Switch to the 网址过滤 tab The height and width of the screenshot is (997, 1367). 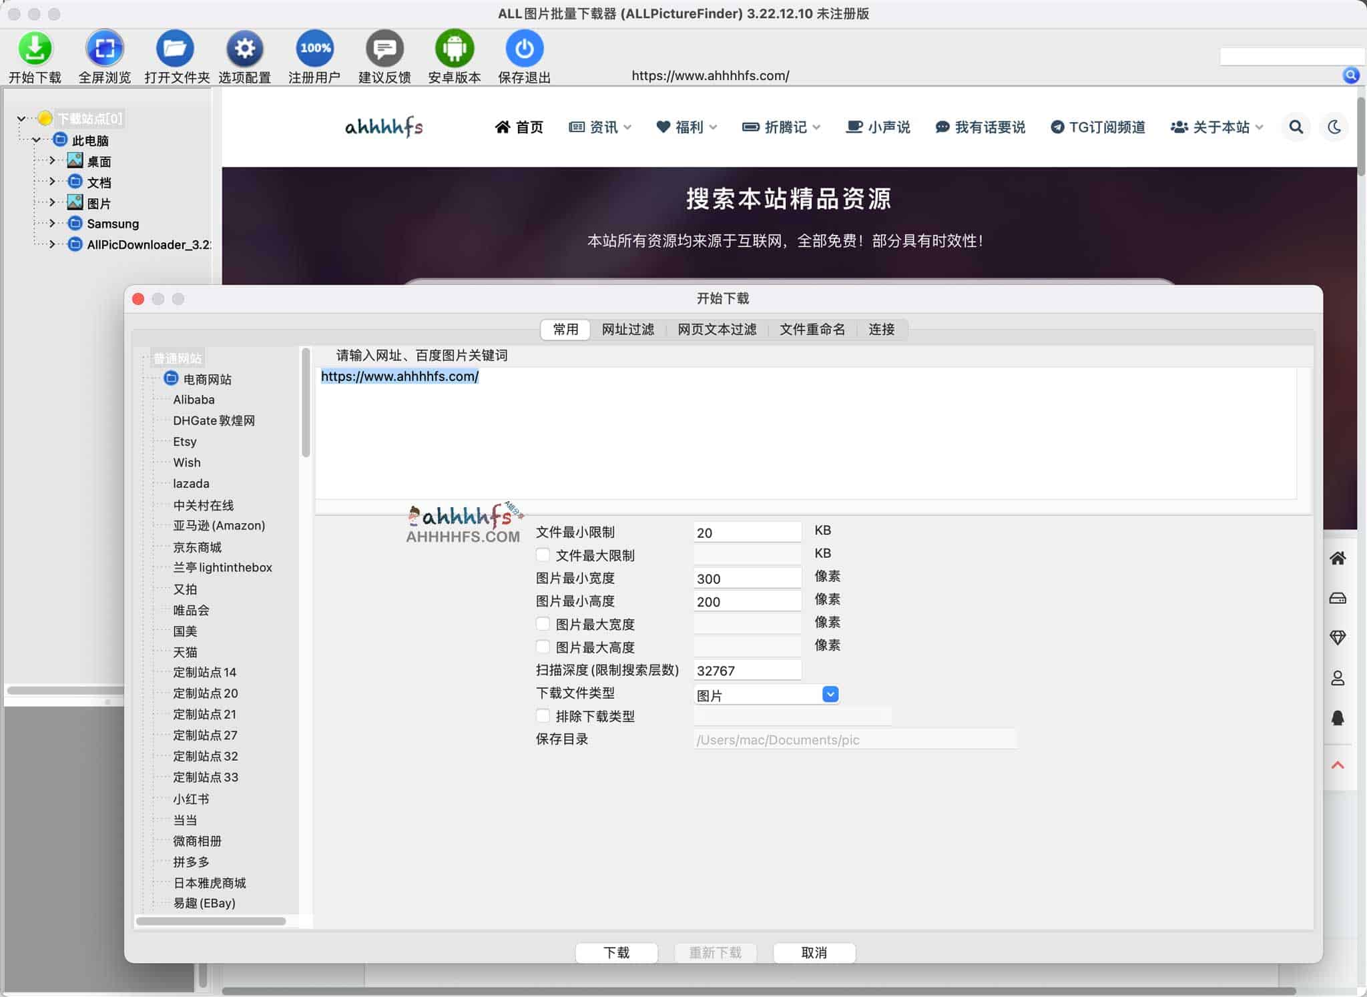[627, 329]
